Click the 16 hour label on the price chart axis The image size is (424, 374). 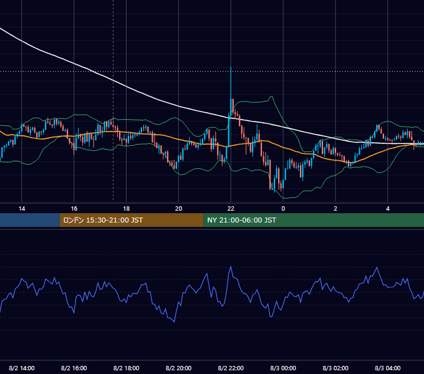tap(74, 209)
